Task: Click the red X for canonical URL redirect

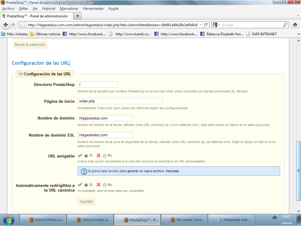Action: click(x=98, y=185)
